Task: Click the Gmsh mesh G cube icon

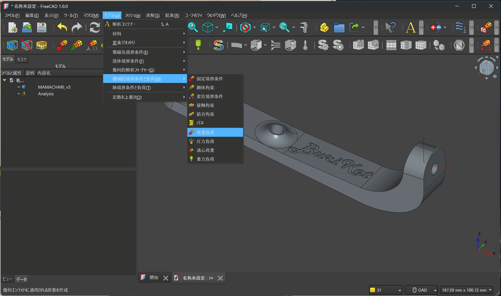Action: [x=372, y=45]
